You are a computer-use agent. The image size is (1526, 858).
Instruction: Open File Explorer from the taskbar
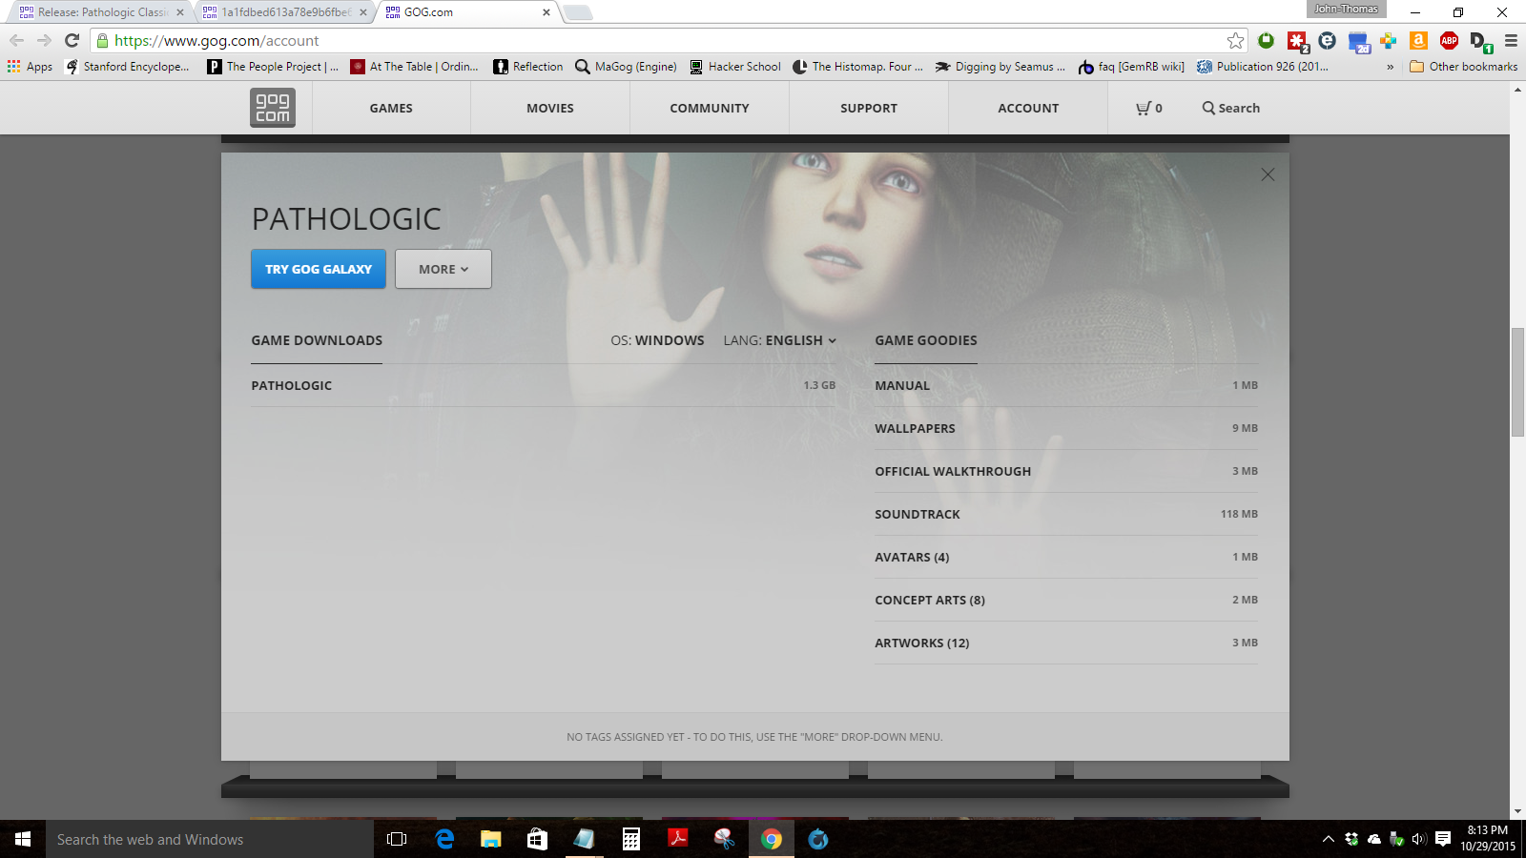click(x=490, y=839)
